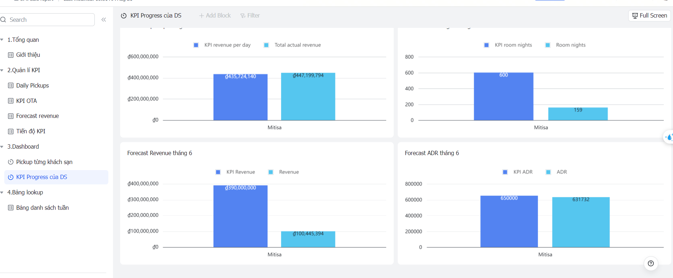Click Add Block button
Viewport: 673px width, 278px height.
pos(215,16)
